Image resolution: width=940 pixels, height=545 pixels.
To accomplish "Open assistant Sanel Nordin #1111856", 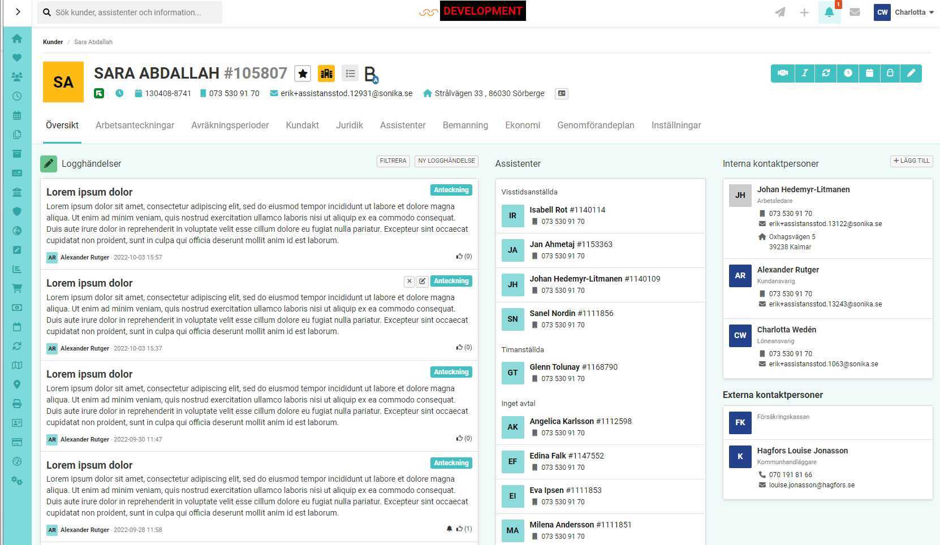I will click(571, 313).
